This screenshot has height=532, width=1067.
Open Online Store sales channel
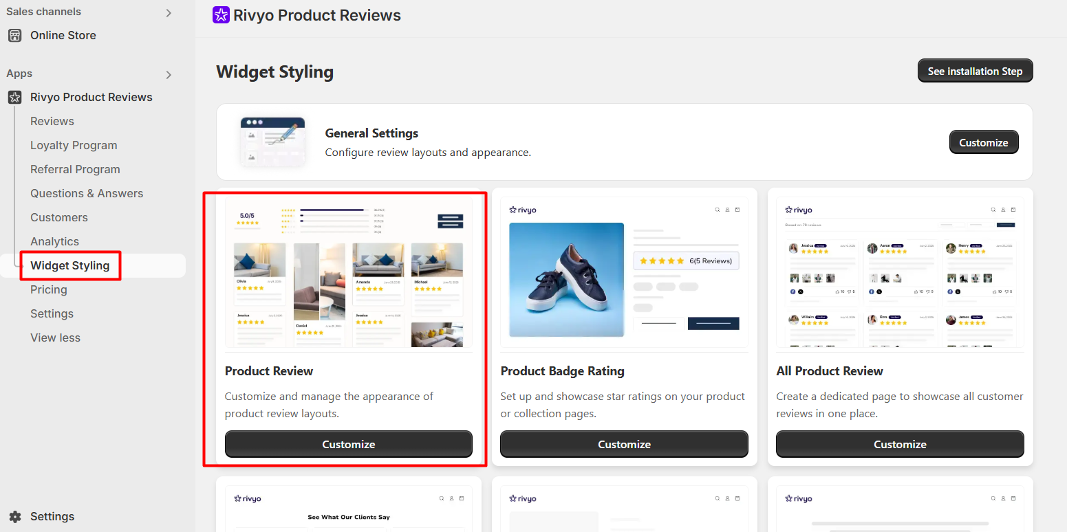click(x=63, y=35)
